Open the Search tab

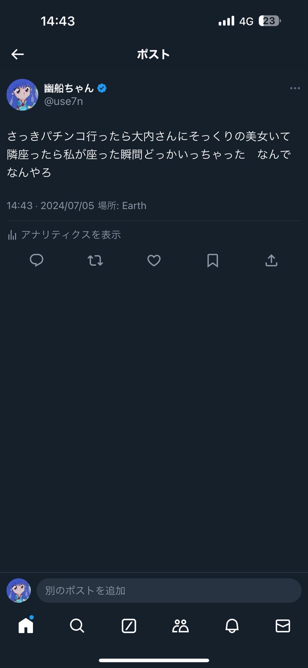click(77, 626)
